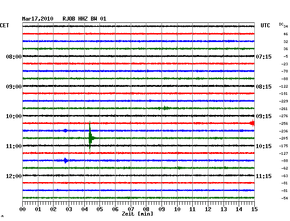
Task: Select DC offset value -63
Action: pyautogui.click(x=285, y=176)
